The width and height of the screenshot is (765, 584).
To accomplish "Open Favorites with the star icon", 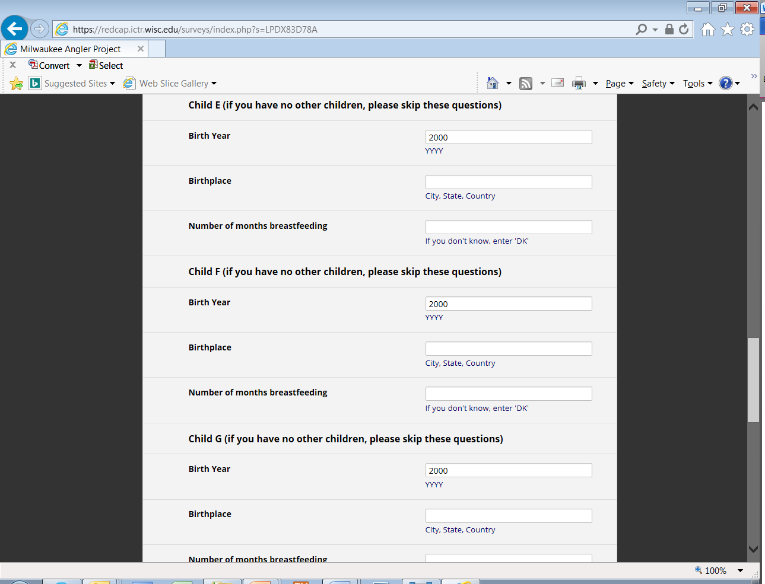I will (x=728, y=29).
